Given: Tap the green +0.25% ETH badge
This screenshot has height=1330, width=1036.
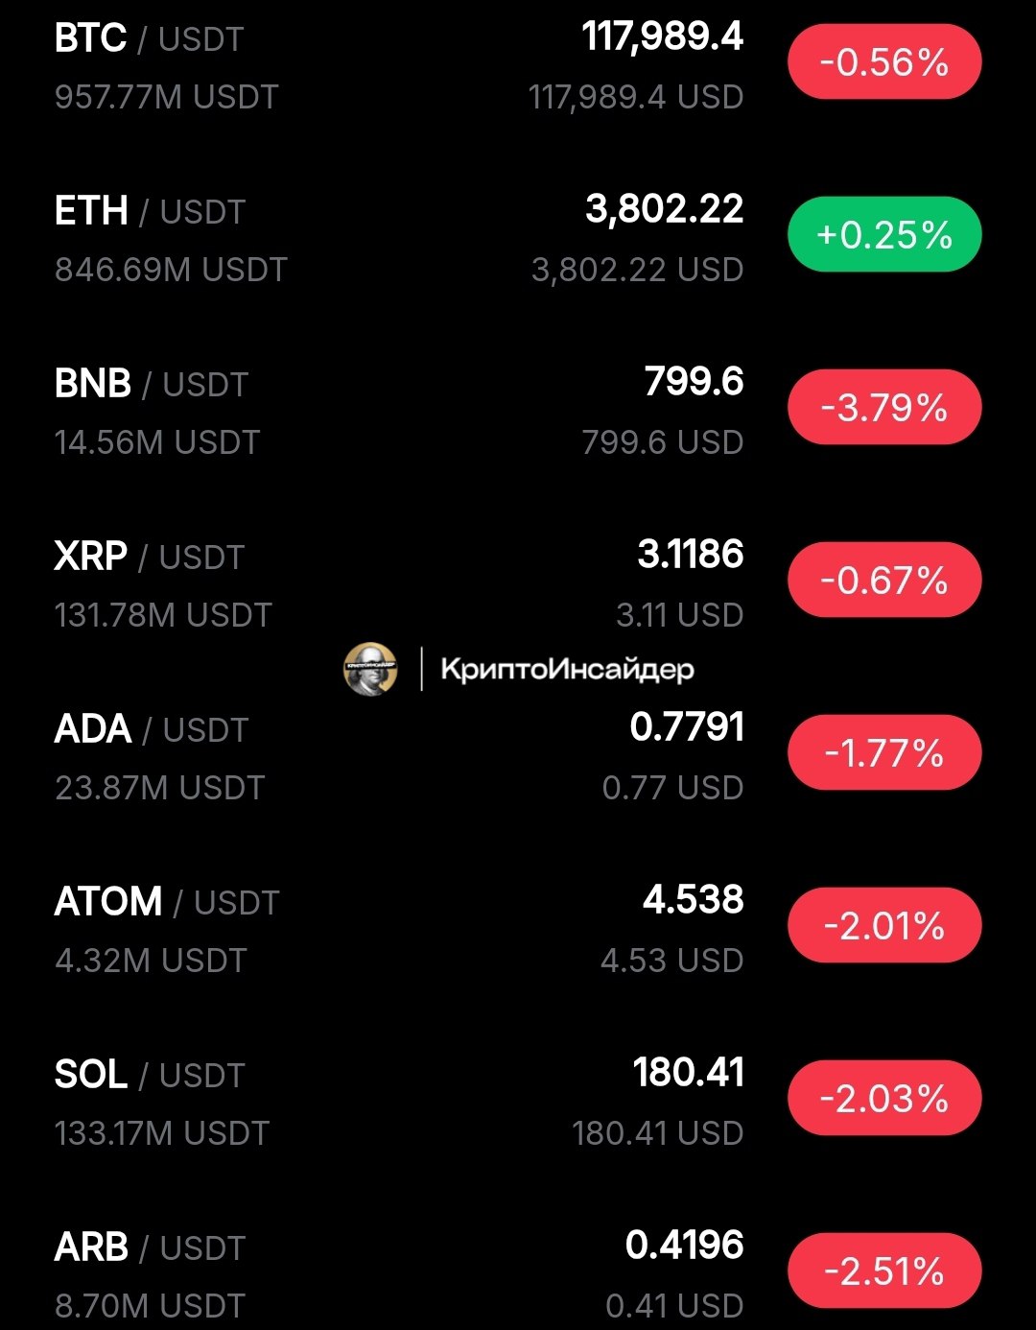Looking at the screenshot, I should click(x=884, y=234).
